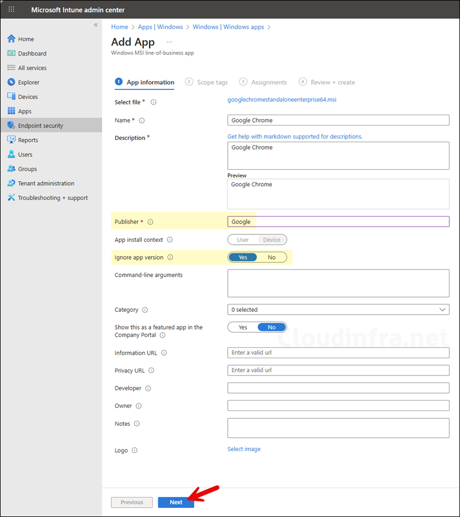The height and width of the screenshot is (517, 460).
Task: Open the ellipsis menu beside Add App
Action: pos(169,42)
